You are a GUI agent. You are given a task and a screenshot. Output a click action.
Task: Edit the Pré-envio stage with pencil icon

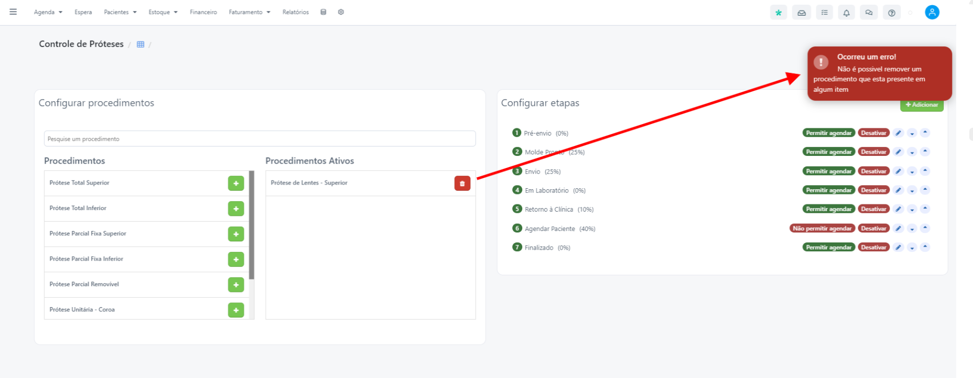click(x=898, y=133)
